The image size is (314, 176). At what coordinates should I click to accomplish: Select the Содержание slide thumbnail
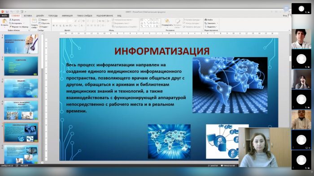point(21,66)
